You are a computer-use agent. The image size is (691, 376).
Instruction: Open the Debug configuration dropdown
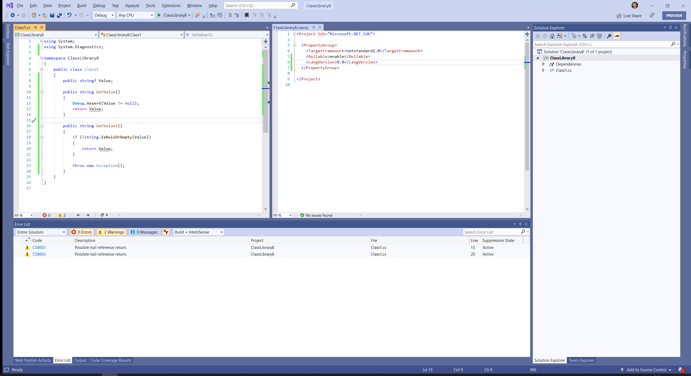point(104,15)
